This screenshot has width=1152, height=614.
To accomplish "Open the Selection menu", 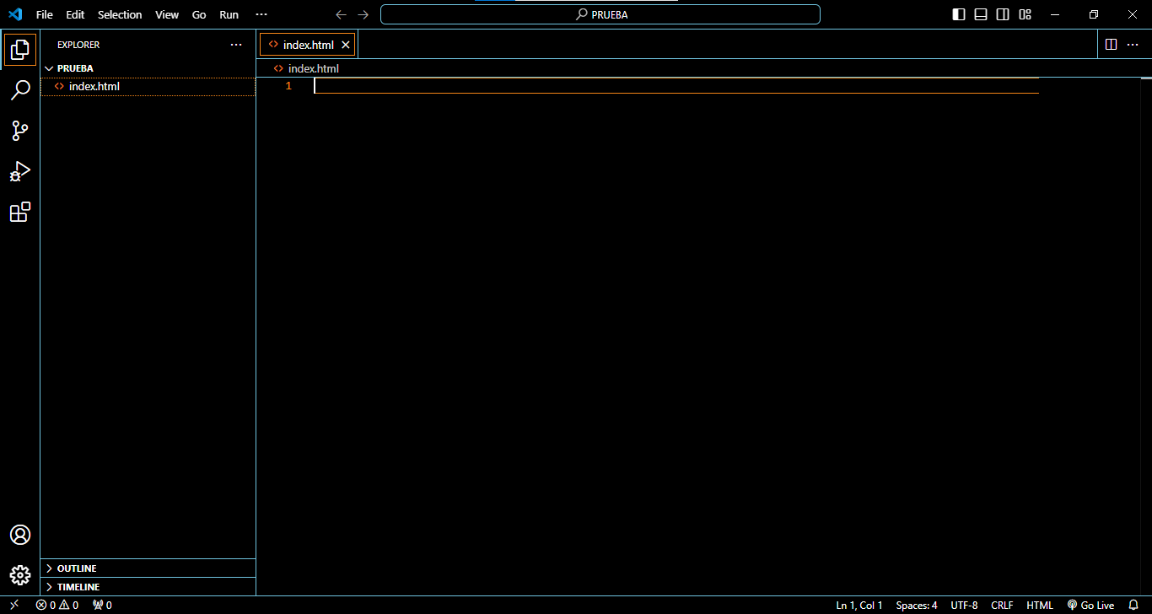I will [x=120, y=14].
